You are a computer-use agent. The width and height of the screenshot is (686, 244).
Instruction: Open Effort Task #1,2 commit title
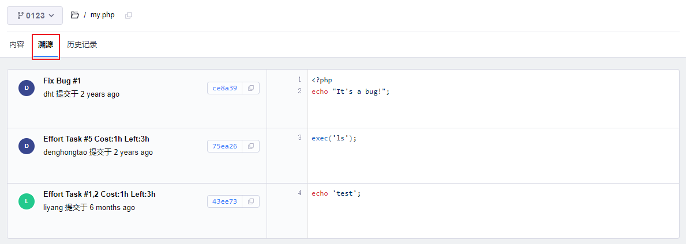point(99,195)
